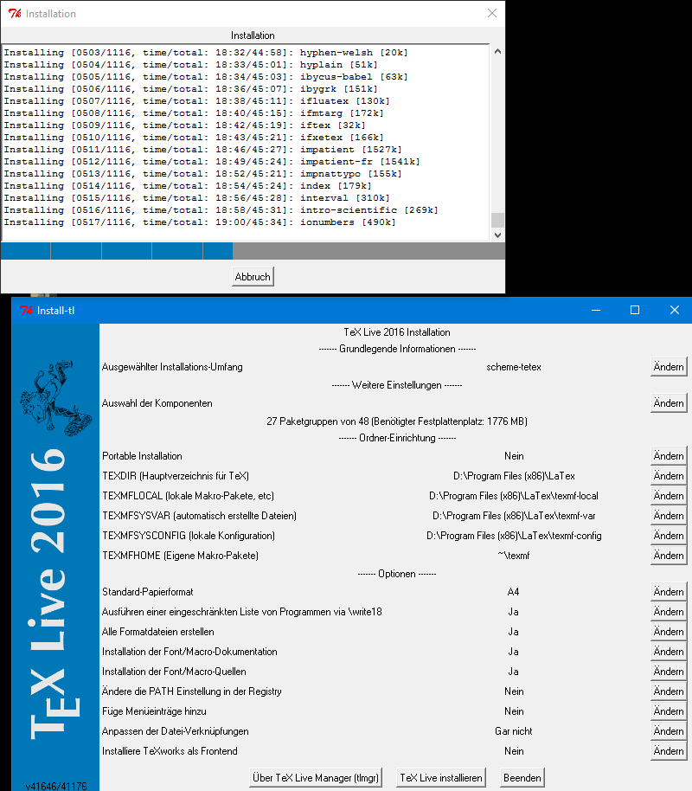Click the Abbruch button in Installation window
The image size is (692, 791).
[x=253, y=276]
